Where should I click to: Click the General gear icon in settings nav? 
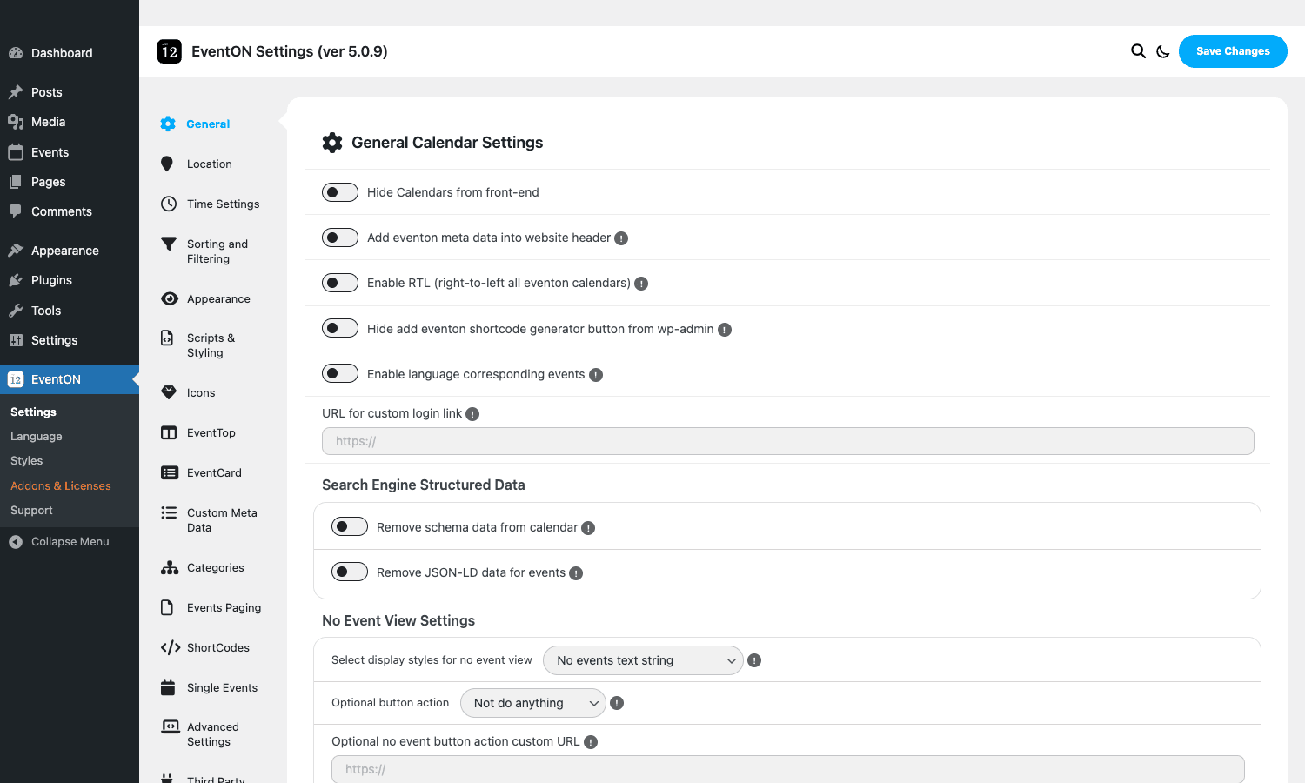coord(168,124)
